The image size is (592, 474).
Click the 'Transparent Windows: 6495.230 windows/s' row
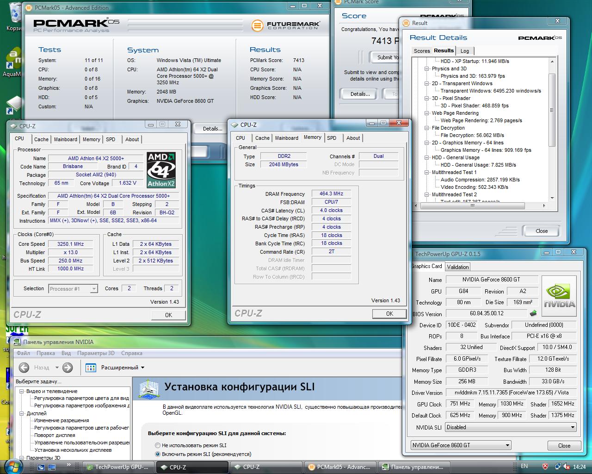[x=491, y=91]
